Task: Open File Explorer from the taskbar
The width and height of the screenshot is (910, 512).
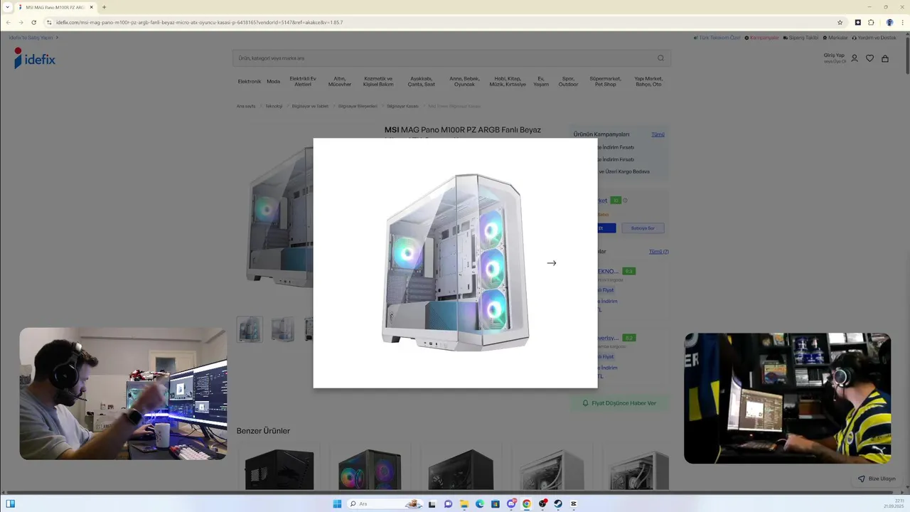Action: coord(464,503)
